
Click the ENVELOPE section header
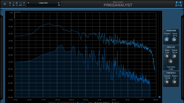[x=171, y=47]
